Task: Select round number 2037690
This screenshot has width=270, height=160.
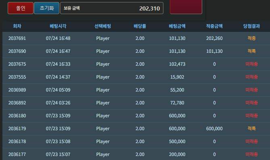Action: (x=17, y=51)
